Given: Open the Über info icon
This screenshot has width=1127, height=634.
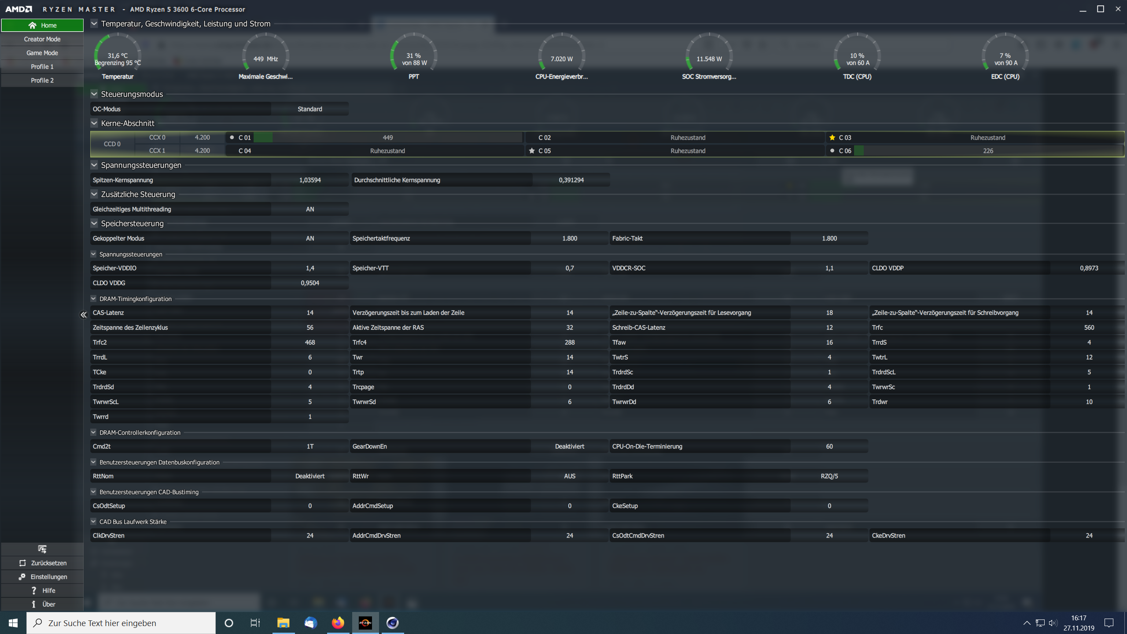Looking at the screenshot, I should point(34,604).
